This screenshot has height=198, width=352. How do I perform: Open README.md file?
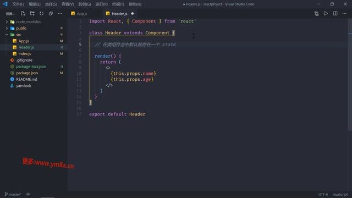pyautogui.click(x=26, y=79)
